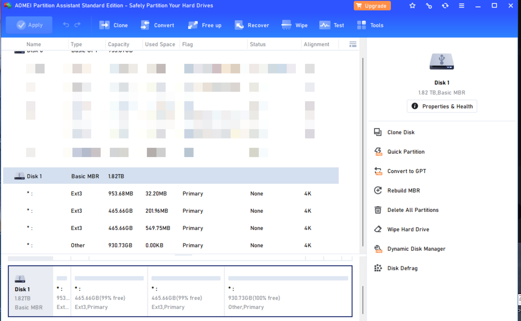521x321 pixels.
Task: Click the column settings list icon
Action: [x=353, y=44]
